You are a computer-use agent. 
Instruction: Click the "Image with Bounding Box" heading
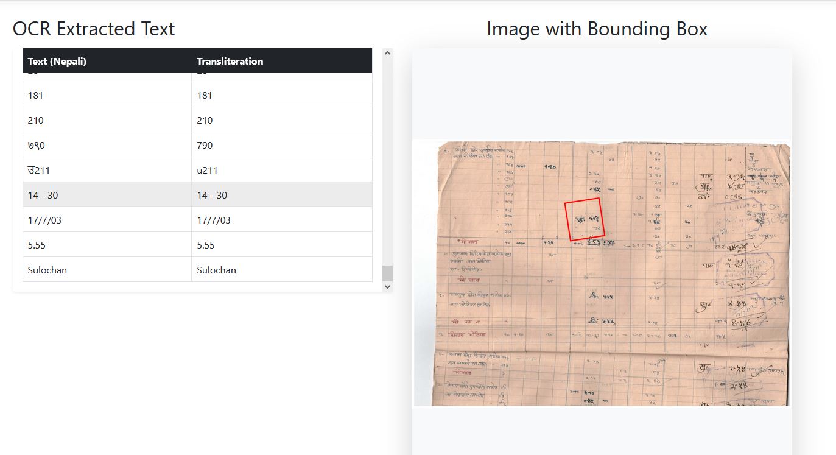(597, 29)
